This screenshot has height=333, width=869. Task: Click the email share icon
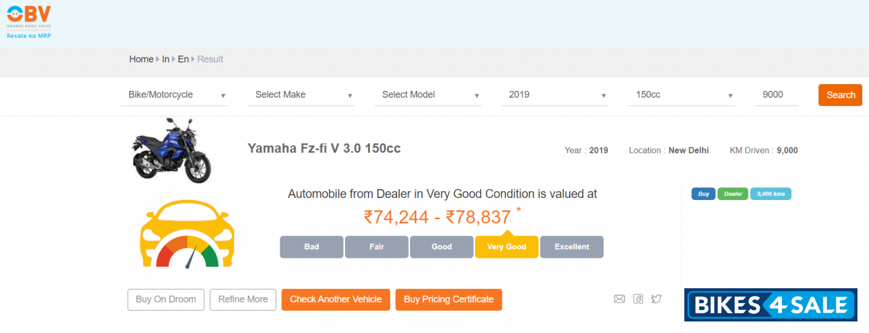click(x=619, y=299)
